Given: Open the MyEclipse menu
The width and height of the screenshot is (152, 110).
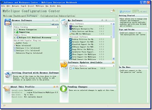Looking at the screenshot, I should tap(40, 6).
